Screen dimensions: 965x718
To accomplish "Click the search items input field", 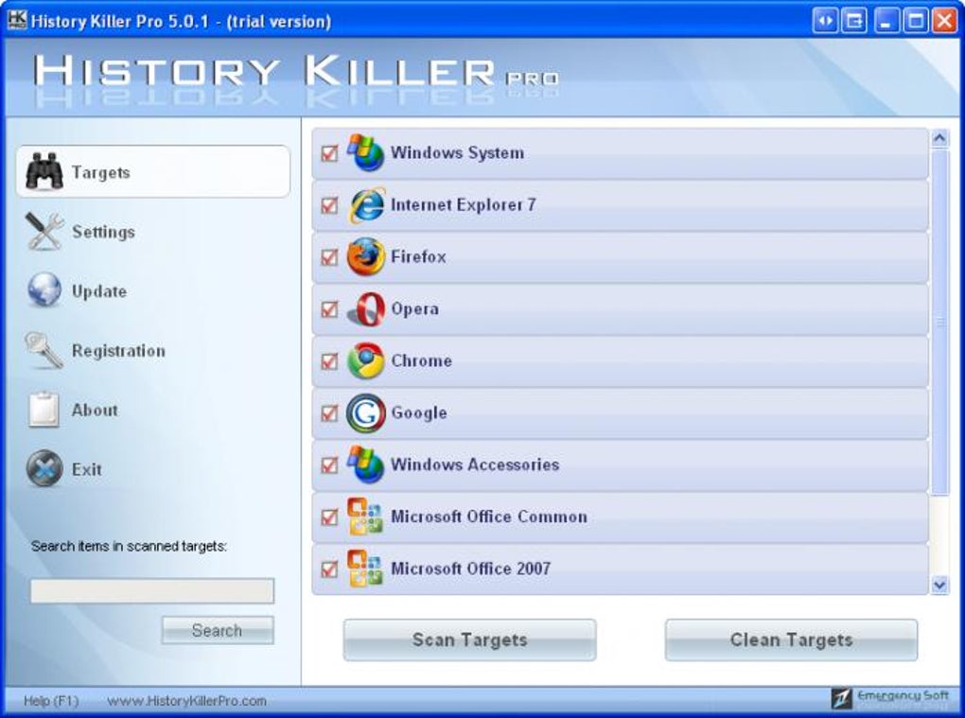I will tap(152, 590).
